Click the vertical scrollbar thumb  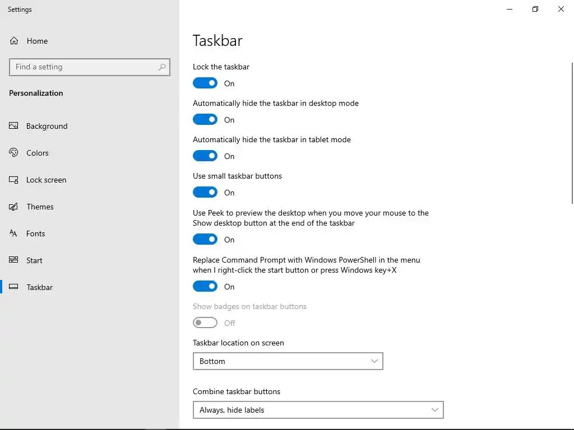pyautogui.click(x=572, y=132)
